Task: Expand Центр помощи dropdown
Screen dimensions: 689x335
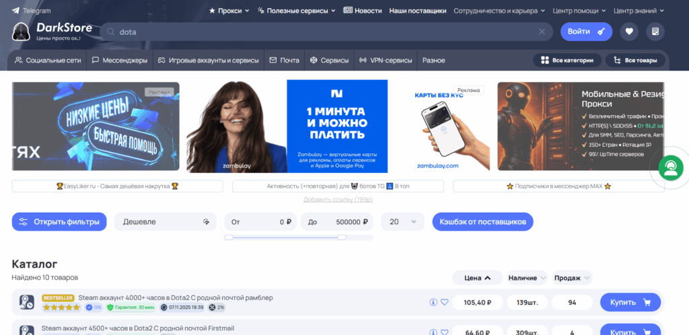Action: [x=579, y=11]
